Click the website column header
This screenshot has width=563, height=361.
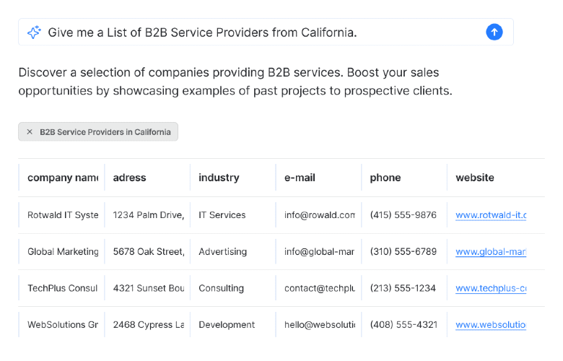(x=475, y=178)
